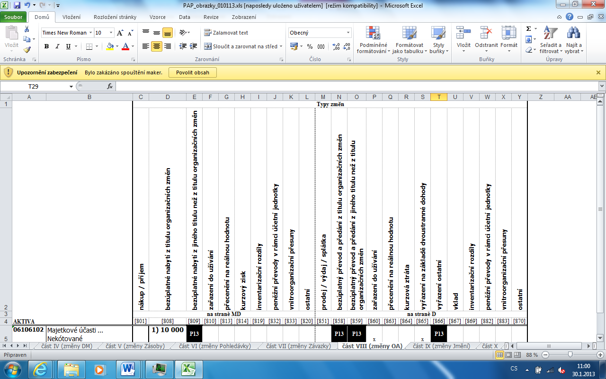Apply the red font color
Image resolution: width=606 pixels, height=379 pixels.
125,46
